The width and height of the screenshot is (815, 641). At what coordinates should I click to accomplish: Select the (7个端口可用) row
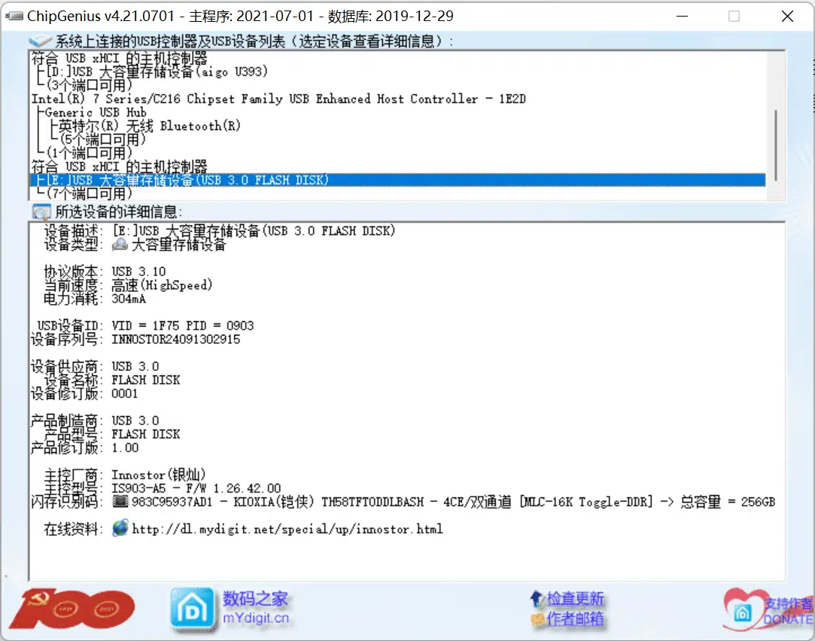tap(90, 194)
